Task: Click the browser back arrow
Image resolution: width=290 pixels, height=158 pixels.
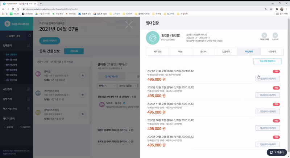Action: click(x=3, y=9)
